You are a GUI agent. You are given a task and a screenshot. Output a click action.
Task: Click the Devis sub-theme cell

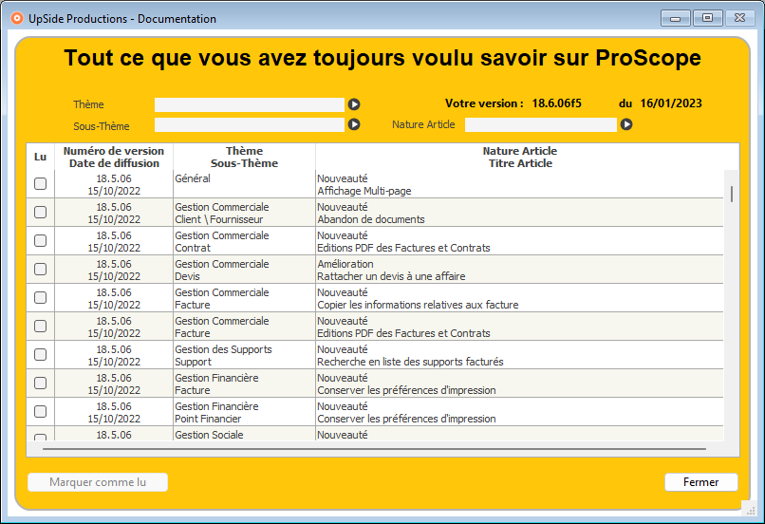point(187,276)
